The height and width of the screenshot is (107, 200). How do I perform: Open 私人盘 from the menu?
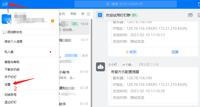point(9,52)
